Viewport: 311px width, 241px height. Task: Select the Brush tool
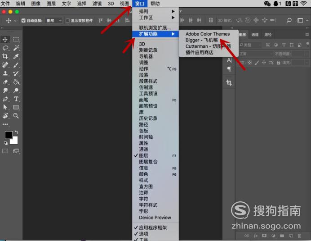16,65
